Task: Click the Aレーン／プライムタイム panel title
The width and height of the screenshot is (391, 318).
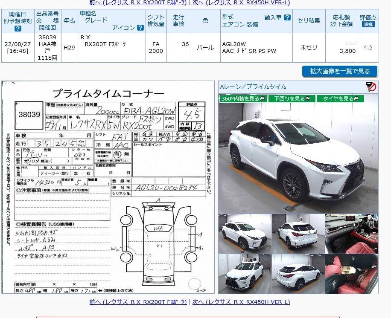Action: (x=253, y=87)
